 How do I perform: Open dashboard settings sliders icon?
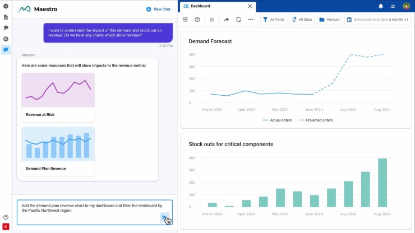tap(185, 20)
